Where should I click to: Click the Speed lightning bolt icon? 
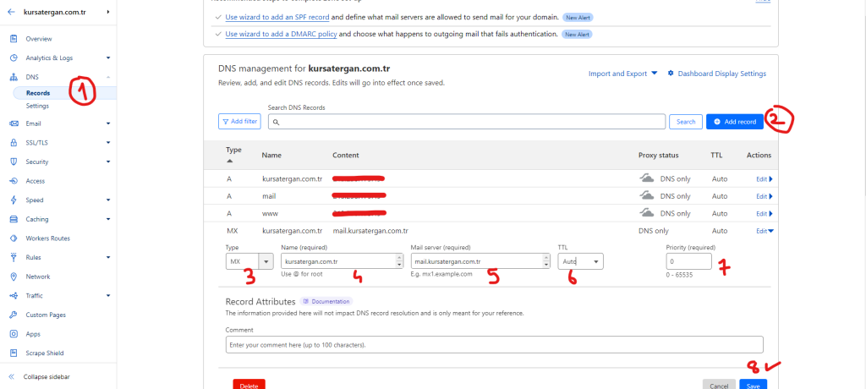click(14, 200)
